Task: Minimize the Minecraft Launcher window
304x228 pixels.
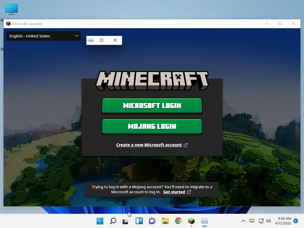Action: [267, 24]
